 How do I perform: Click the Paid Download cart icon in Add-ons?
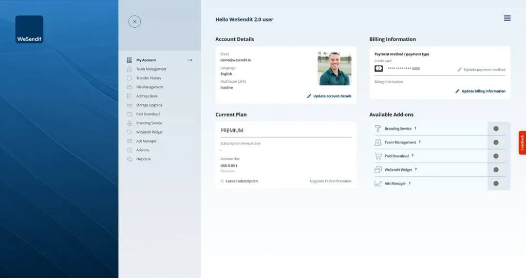tap(378, 156)
